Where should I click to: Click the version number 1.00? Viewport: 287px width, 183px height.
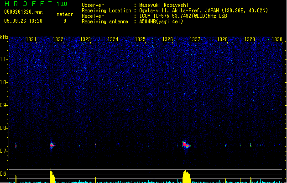[x=62, y=4]
